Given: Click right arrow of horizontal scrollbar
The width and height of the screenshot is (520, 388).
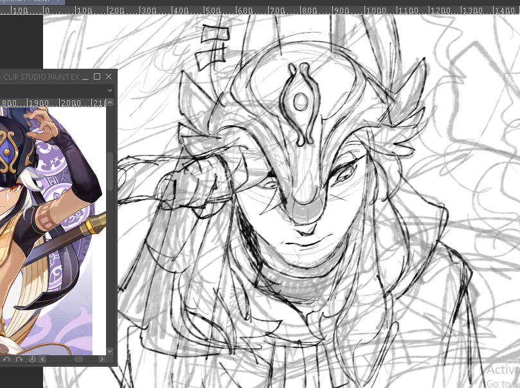Looking at the screenshot, I should tap(102, 359).
